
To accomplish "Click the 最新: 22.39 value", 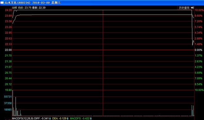I will pos(39,8).
